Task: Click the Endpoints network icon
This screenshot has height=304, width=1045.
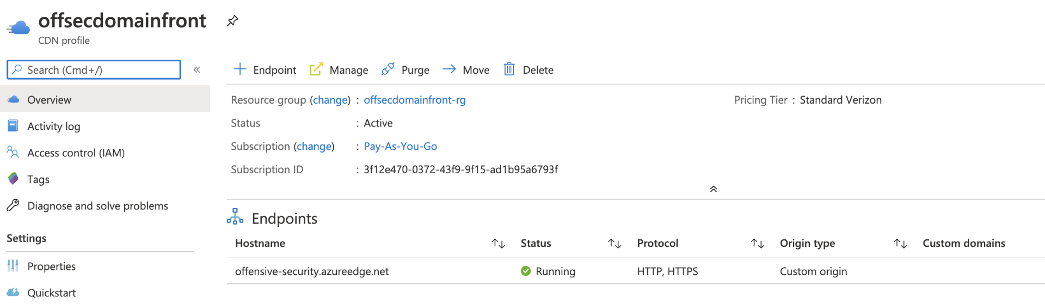Action: coord(235,216)
